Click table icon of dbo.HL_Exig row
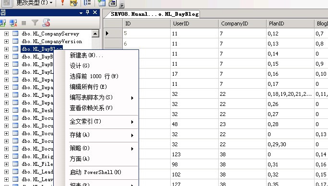The width and height of the screenshot is (328, 186). pos(15,156)
